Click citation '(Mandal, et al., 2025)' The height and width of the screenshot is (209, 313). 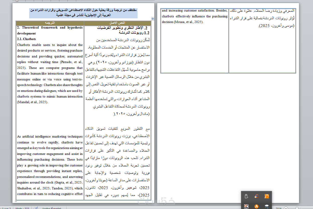(32, 102)
